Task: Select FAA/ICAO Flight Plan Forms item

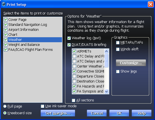Action: (30, 50)
